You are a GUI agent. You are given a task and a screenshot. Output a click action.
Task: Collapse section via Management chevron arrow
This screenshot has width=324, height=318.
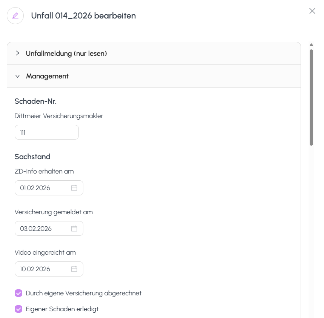click(17, 76)
